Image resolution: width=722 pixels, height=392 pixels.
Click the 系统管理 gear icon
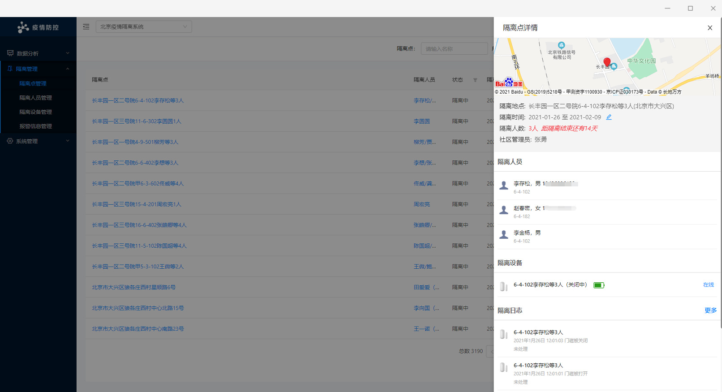click(x=10, y=141)
